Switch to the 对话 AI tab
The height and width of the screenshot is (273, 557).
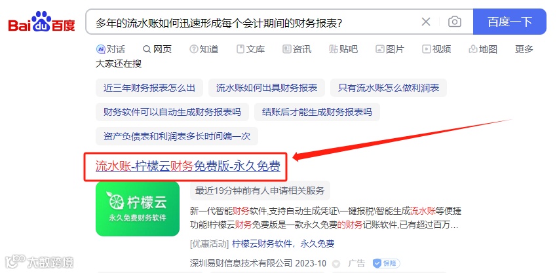[x=111, y=49]
